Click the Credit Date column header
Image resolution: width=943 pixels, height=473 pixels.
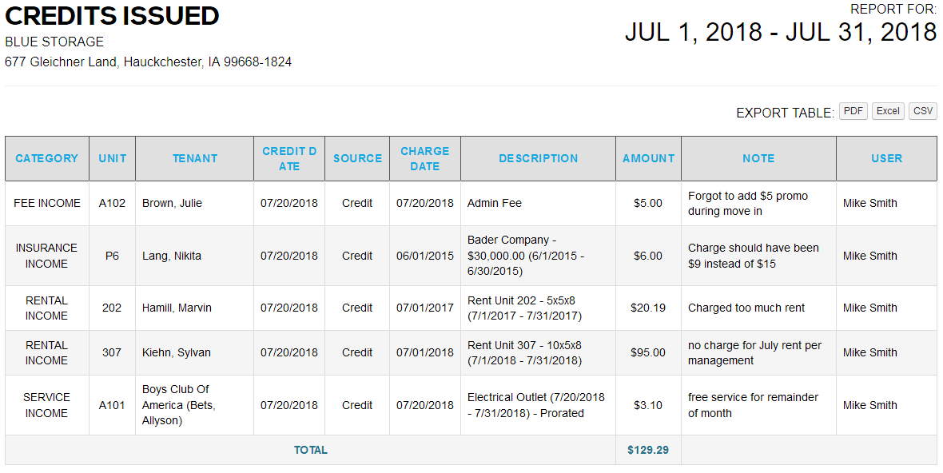(x=289, y=158)
